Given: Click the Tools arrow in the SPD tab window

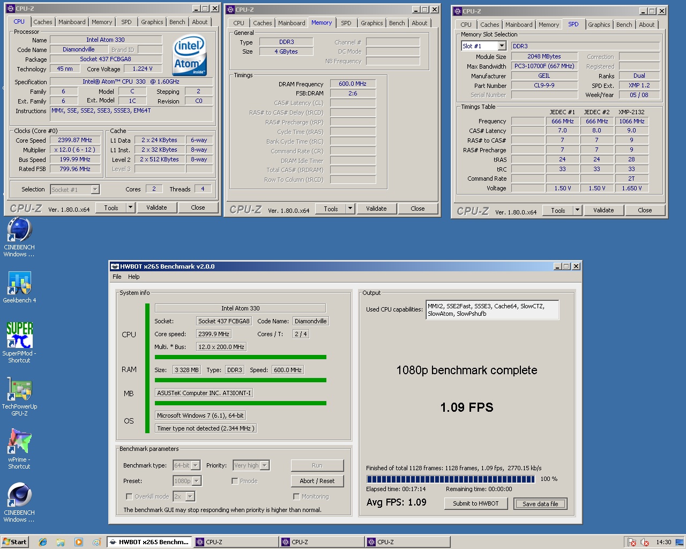Looking at the screenshot, I should [x=577, y=210].
